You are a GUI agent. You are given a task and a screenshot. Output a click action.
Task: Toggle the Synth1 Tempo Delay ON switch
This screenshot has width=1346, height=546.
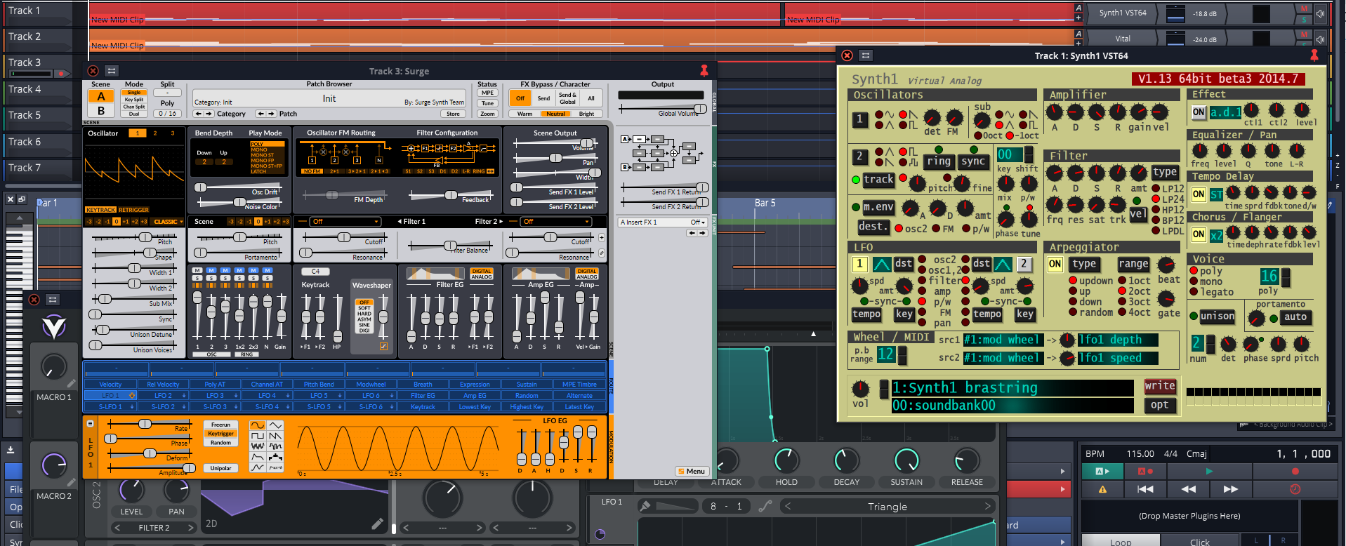[x=1198, y=194]
